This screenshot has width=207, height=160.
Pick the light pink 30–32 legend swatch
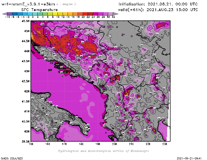point(110,13)
